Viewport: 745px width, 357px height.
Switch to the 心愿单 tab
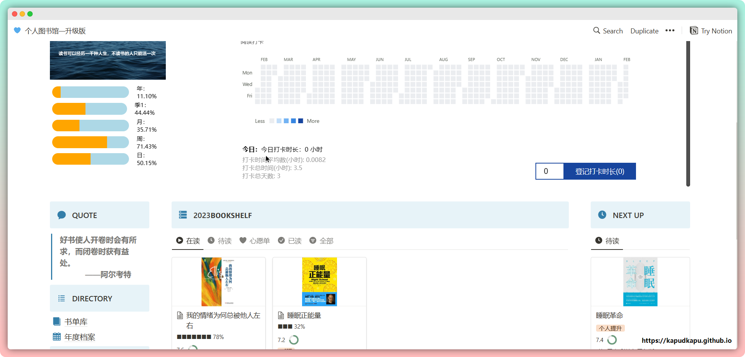click(x=254, y=241)
